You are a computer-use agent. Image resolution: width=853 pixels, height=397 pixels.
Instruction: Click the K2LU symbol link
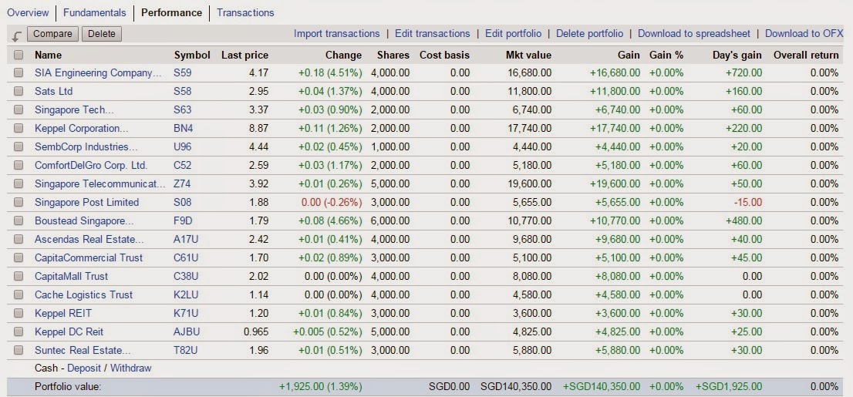[x=187, y=294]
